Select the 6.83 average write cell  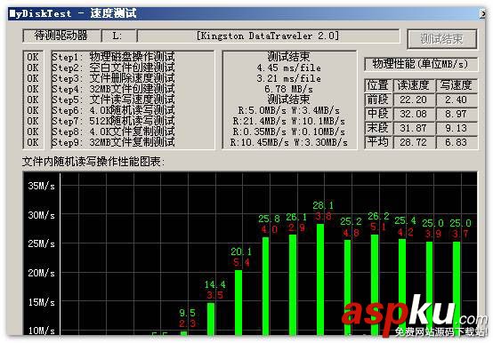pos(456,142)
